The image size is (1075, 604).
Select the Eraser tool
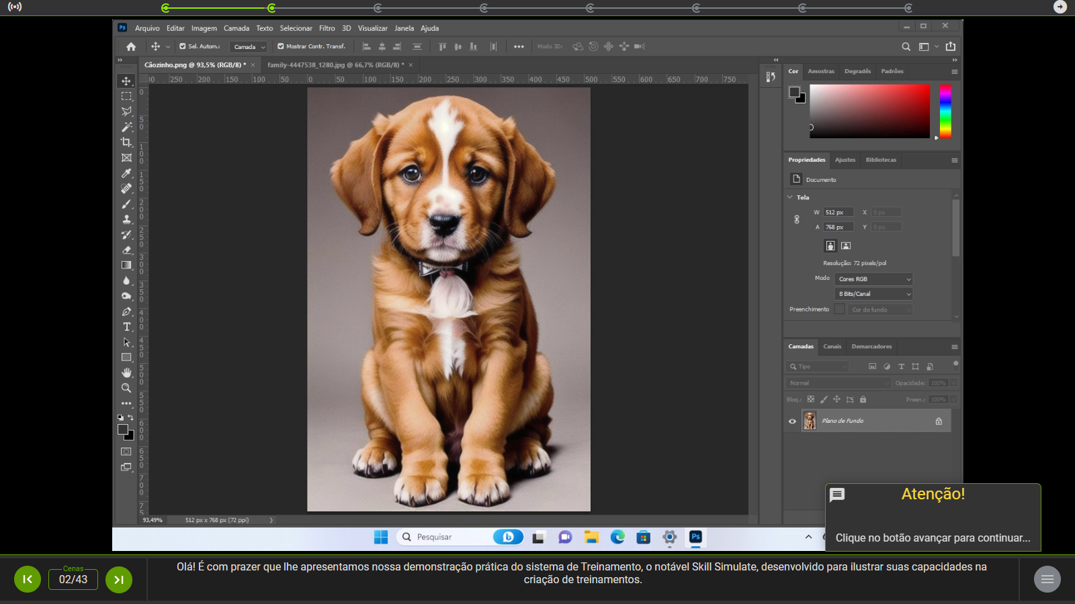coord(126,250)
